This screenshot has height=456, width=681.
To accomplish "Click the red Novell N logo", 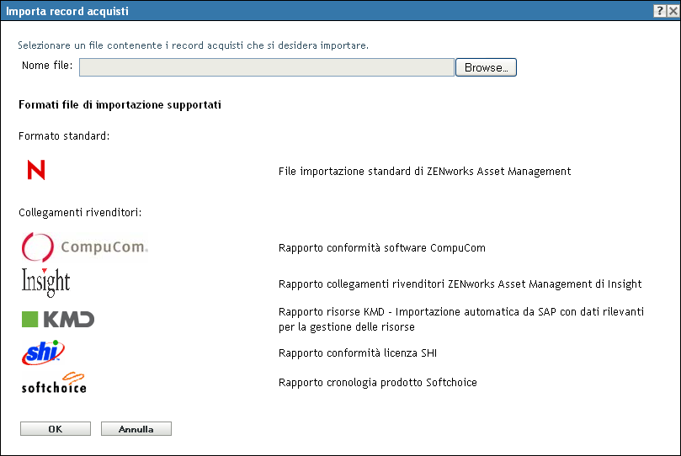I will (x=36, y=170).
